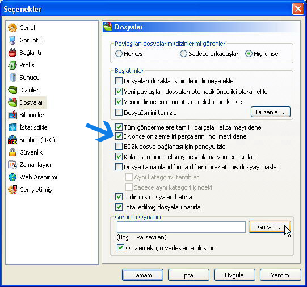Click the Zamanlayıcı calendar icon
Image resolution: width=307 pixels, height=287 pixels.
[12, 165]
